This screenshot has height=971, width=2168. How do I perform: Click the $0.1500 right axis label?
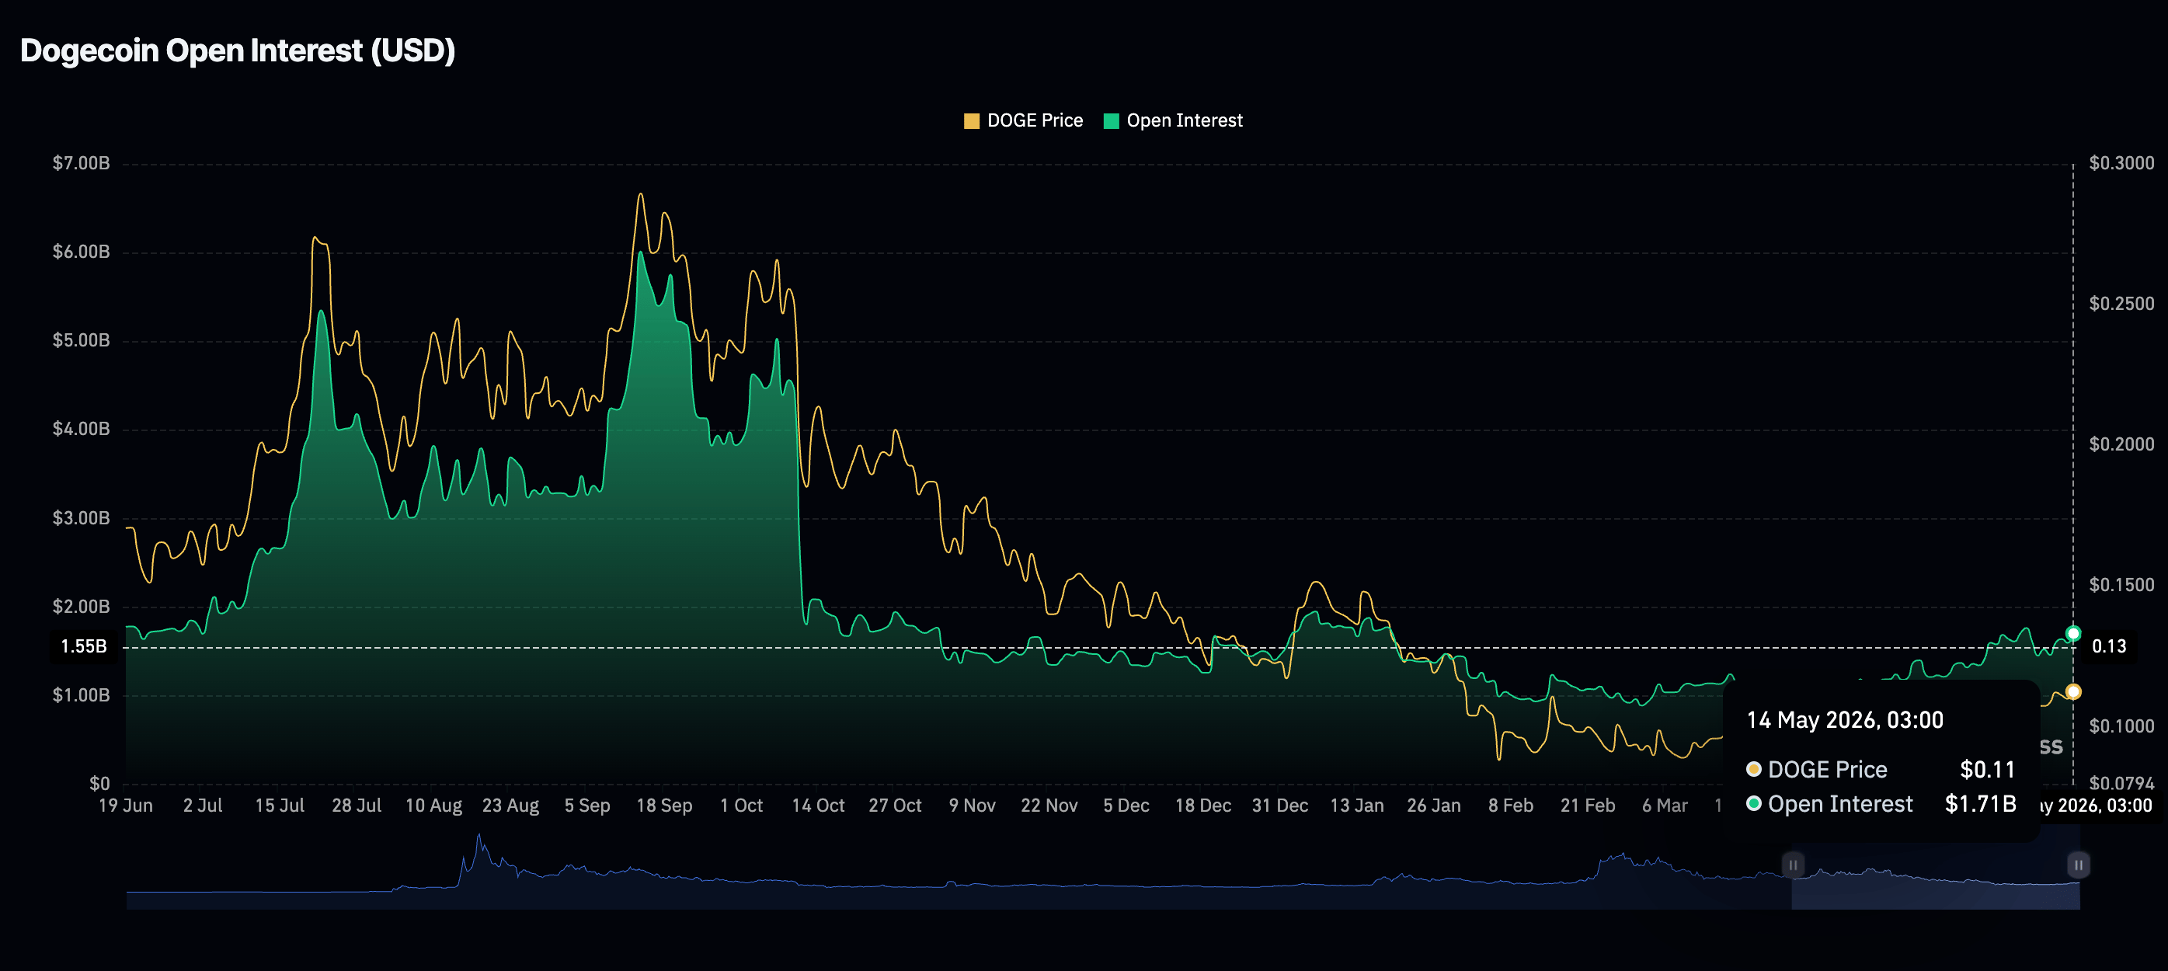(2121, 584)
